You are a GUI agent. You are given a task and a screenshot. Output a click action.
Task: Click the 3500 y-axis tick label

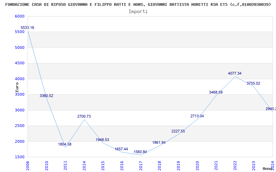click(x=19, y=94)
